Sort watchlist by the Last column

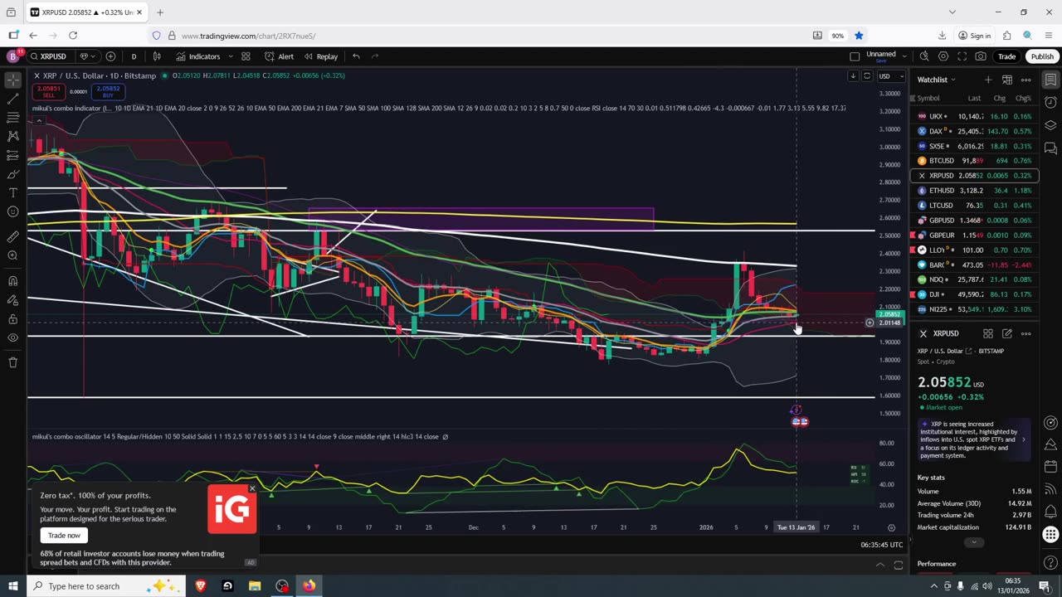point(974,98)
